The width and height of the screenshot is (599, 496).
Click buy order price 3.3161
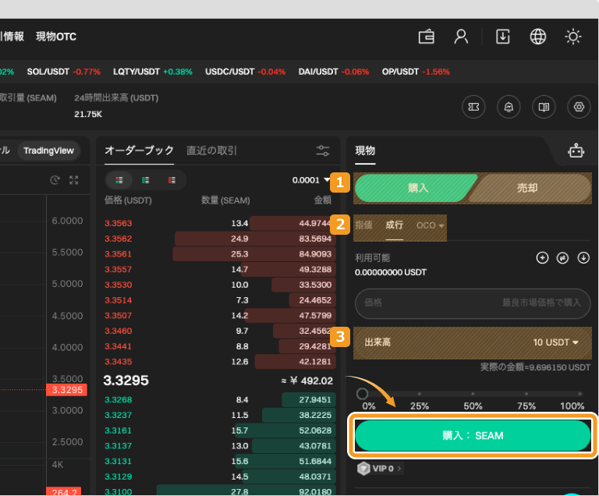(x=119, y=430)
